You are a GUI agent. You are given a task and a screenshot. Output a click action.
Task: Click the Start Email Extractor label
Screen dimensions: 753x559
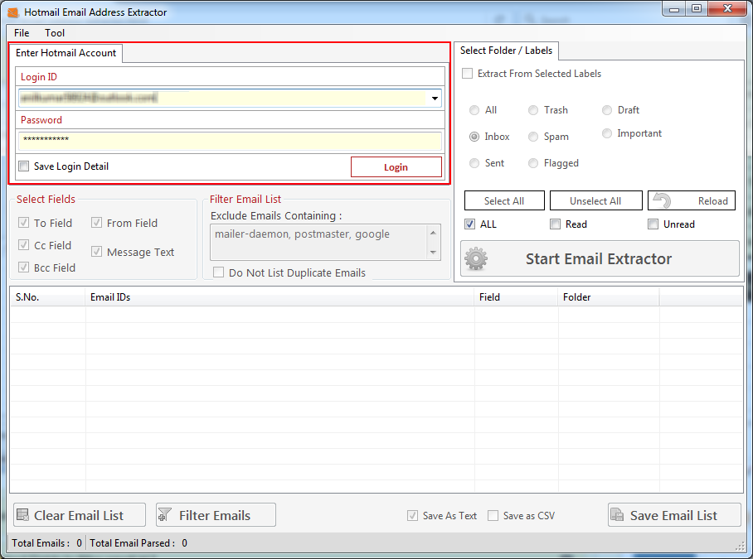[599, 259]
